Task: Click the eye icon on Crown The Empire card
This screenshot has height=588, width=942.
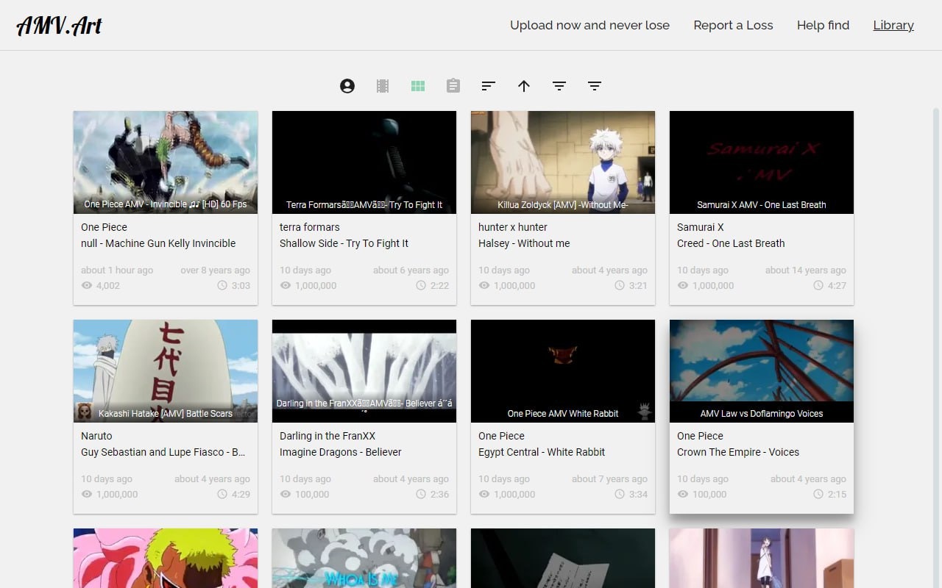Action: pos(683,494)
